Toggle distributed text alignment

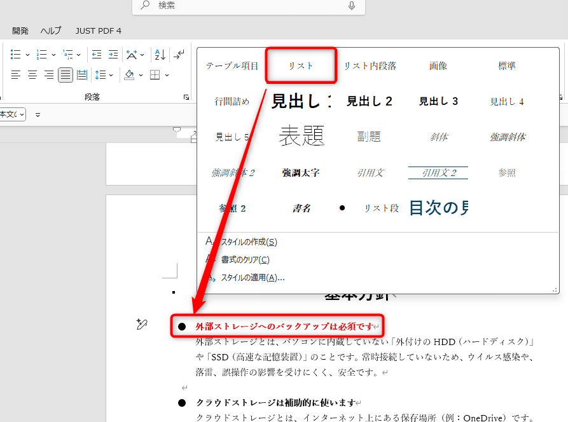pos(82,75)
